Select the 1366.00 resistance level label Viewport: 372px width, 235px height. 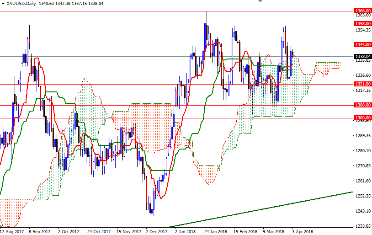363,11
